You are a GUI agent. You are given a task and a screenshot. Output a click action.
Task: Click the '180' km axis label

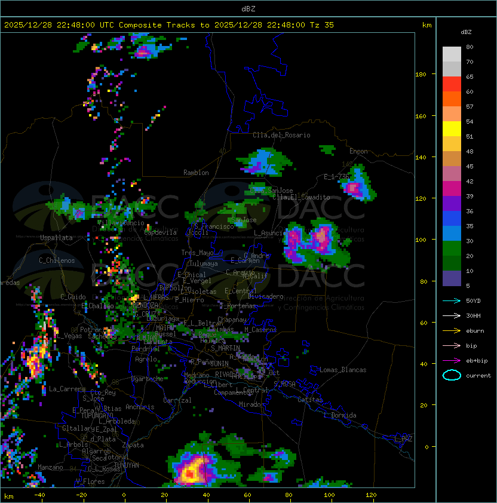[421, 74]
